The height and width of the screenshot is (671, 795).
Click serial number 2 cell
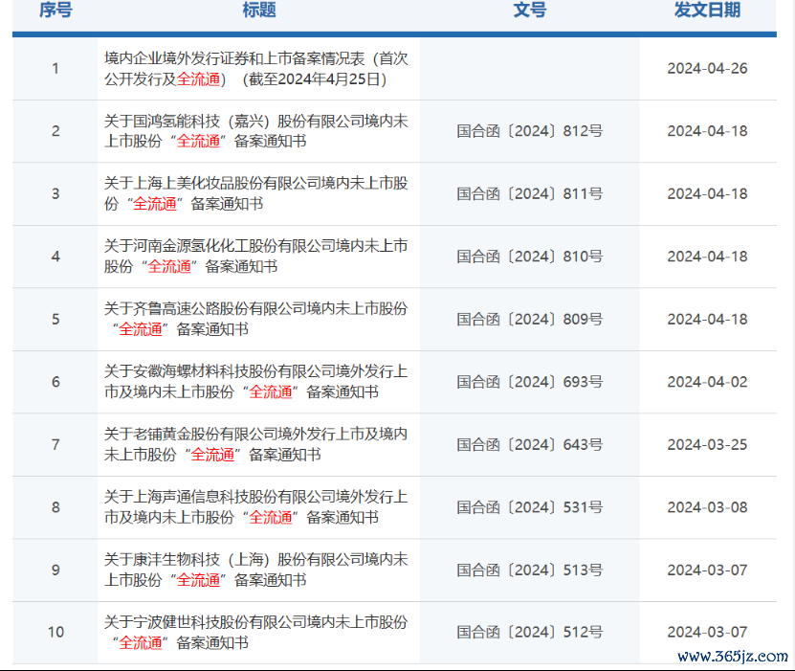pos(55,131)
